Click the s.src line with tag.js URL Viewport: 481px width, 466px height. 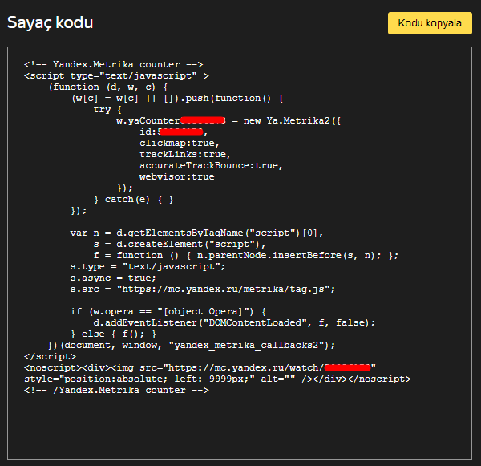point(203,290)
